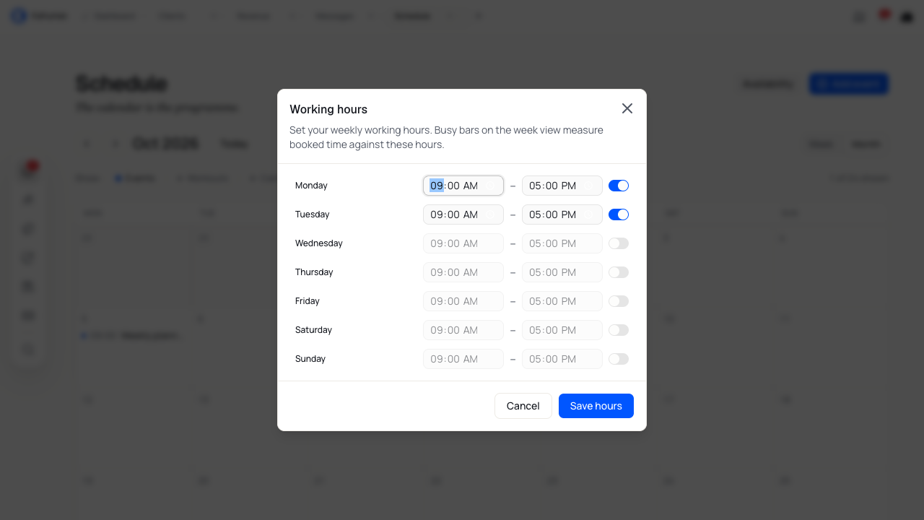Click the "Sunday" row label
924x520 pixels.
pyautogui.click(x=310, y=359)
